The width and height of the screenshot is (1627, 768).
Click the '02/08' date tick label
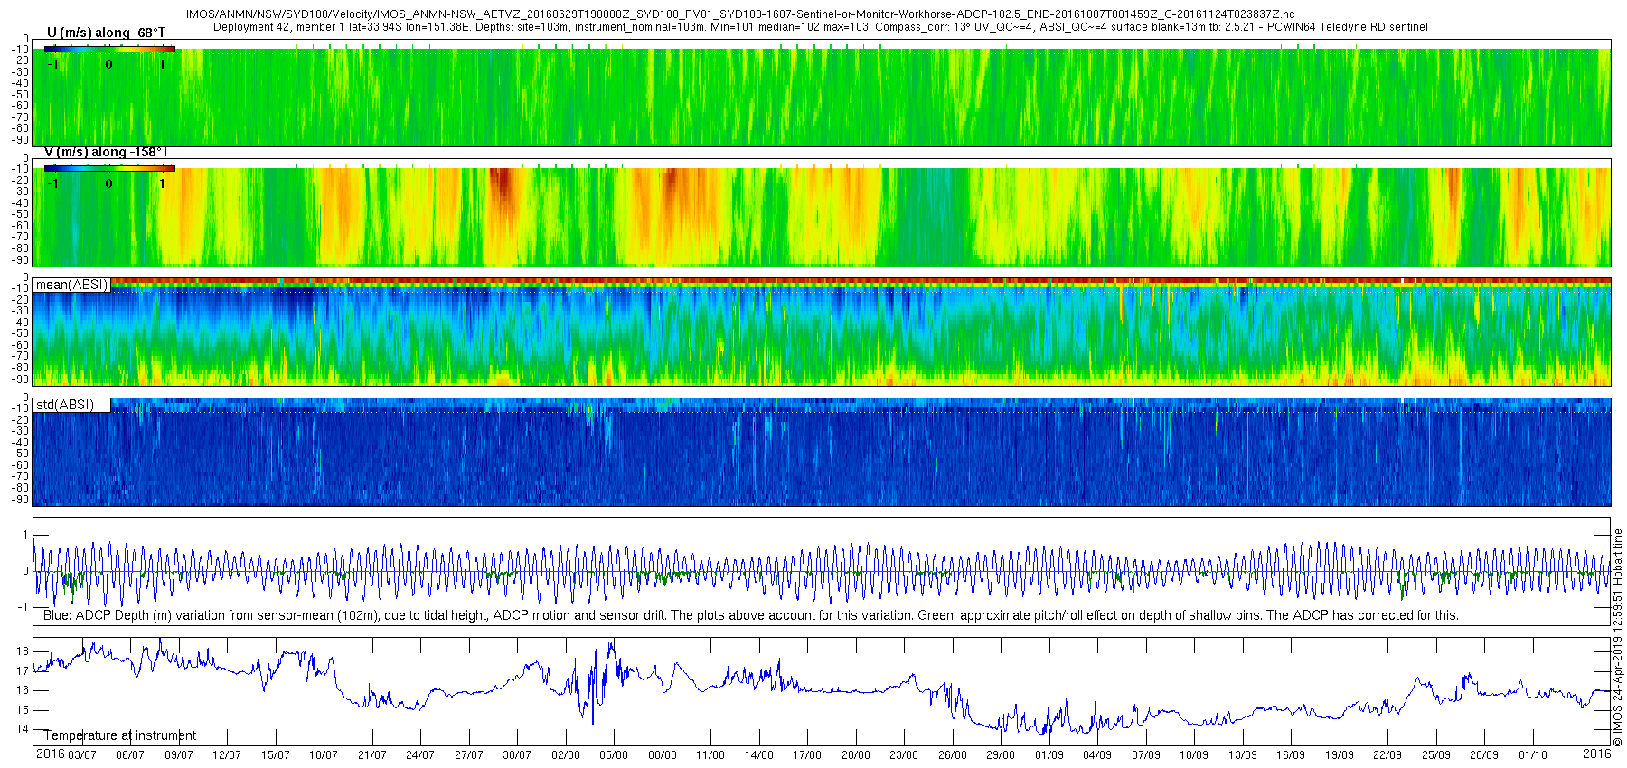(x=566, y=754)
